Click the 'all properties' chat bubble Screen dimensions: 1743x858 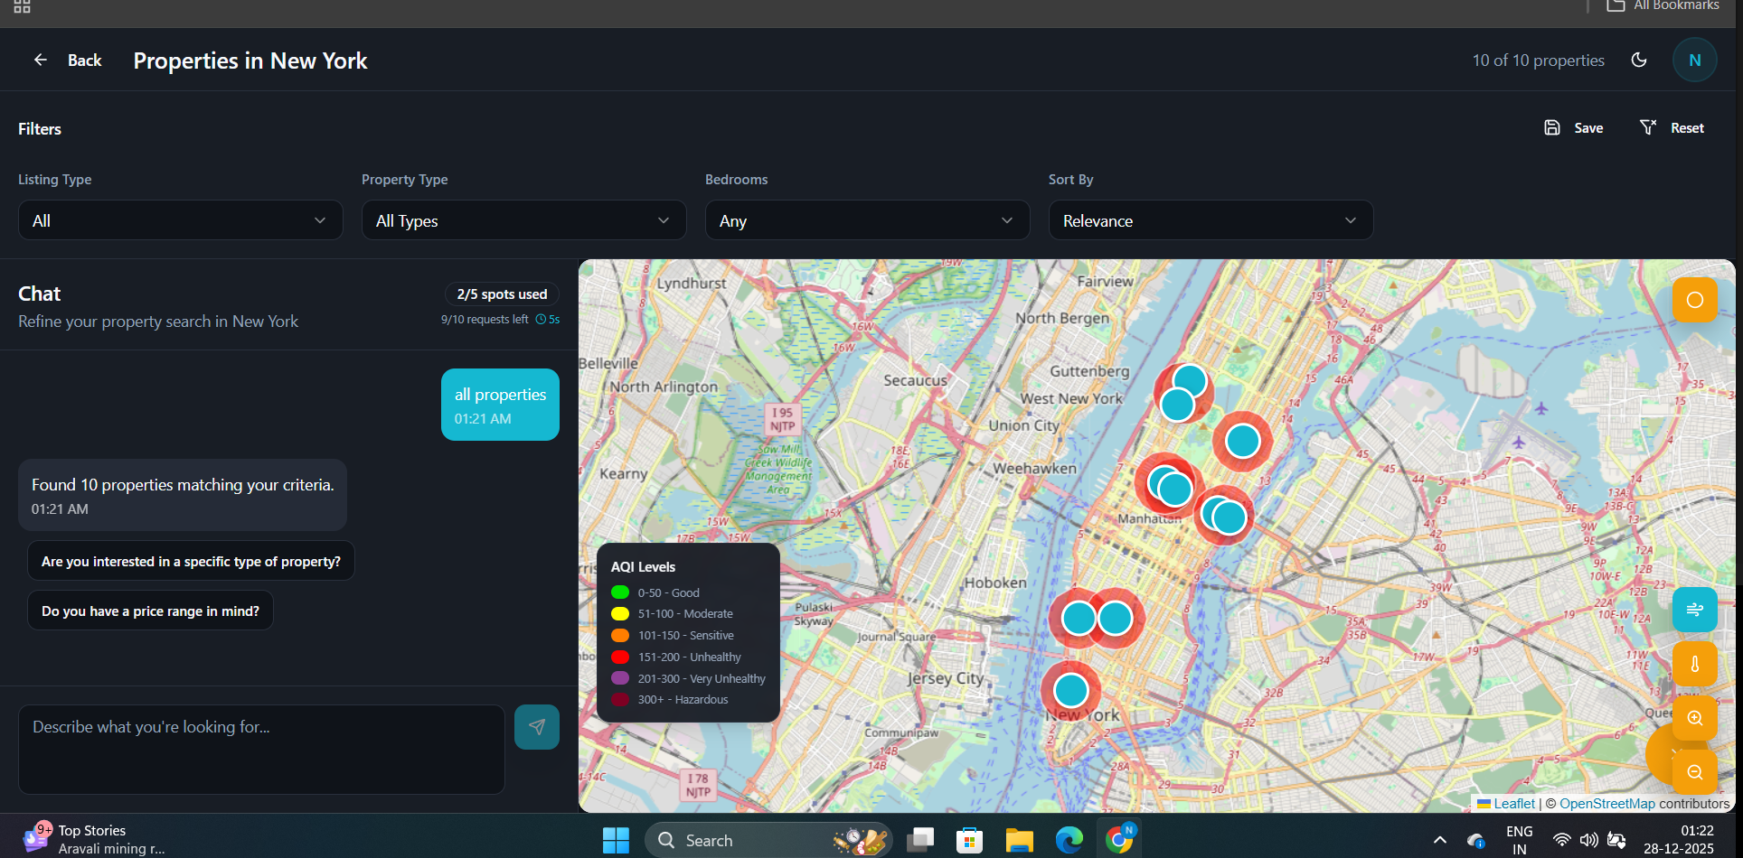(x=500, y=405)
